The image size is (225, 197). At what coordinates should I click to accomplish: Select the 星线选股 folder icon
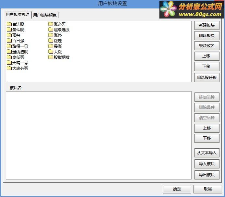click(x=9, y=52)
